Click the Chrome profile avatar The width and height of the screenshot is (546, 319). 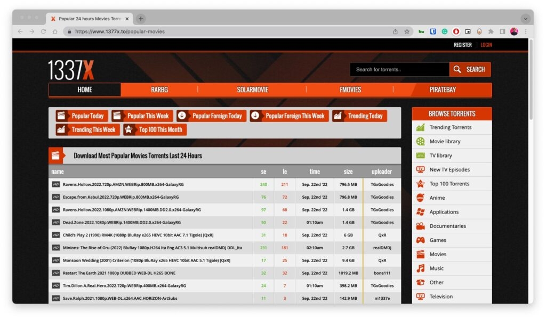[514, 31]
